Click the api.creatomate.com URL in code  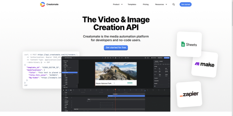56,55
